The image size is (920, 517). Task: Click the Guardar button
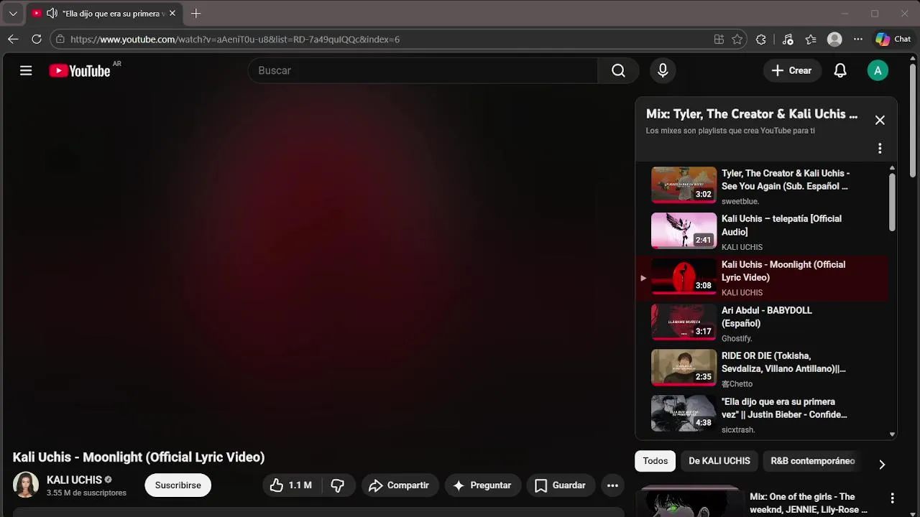pos(561,485)
